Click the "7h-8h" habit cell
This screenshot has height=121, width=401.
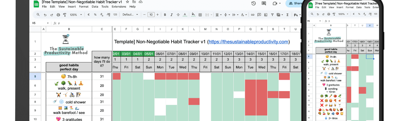coord(69,77)
